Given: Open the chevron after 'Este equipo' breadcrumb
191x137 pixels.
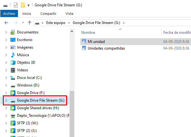Looking at the screenshot, I should [69, 23].
